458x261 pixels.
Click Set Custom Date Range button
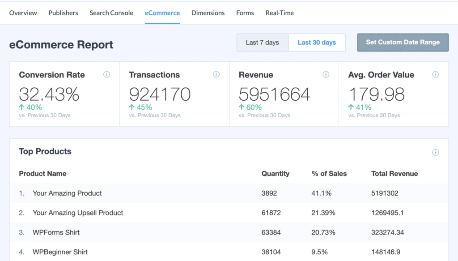coord(403,43)
